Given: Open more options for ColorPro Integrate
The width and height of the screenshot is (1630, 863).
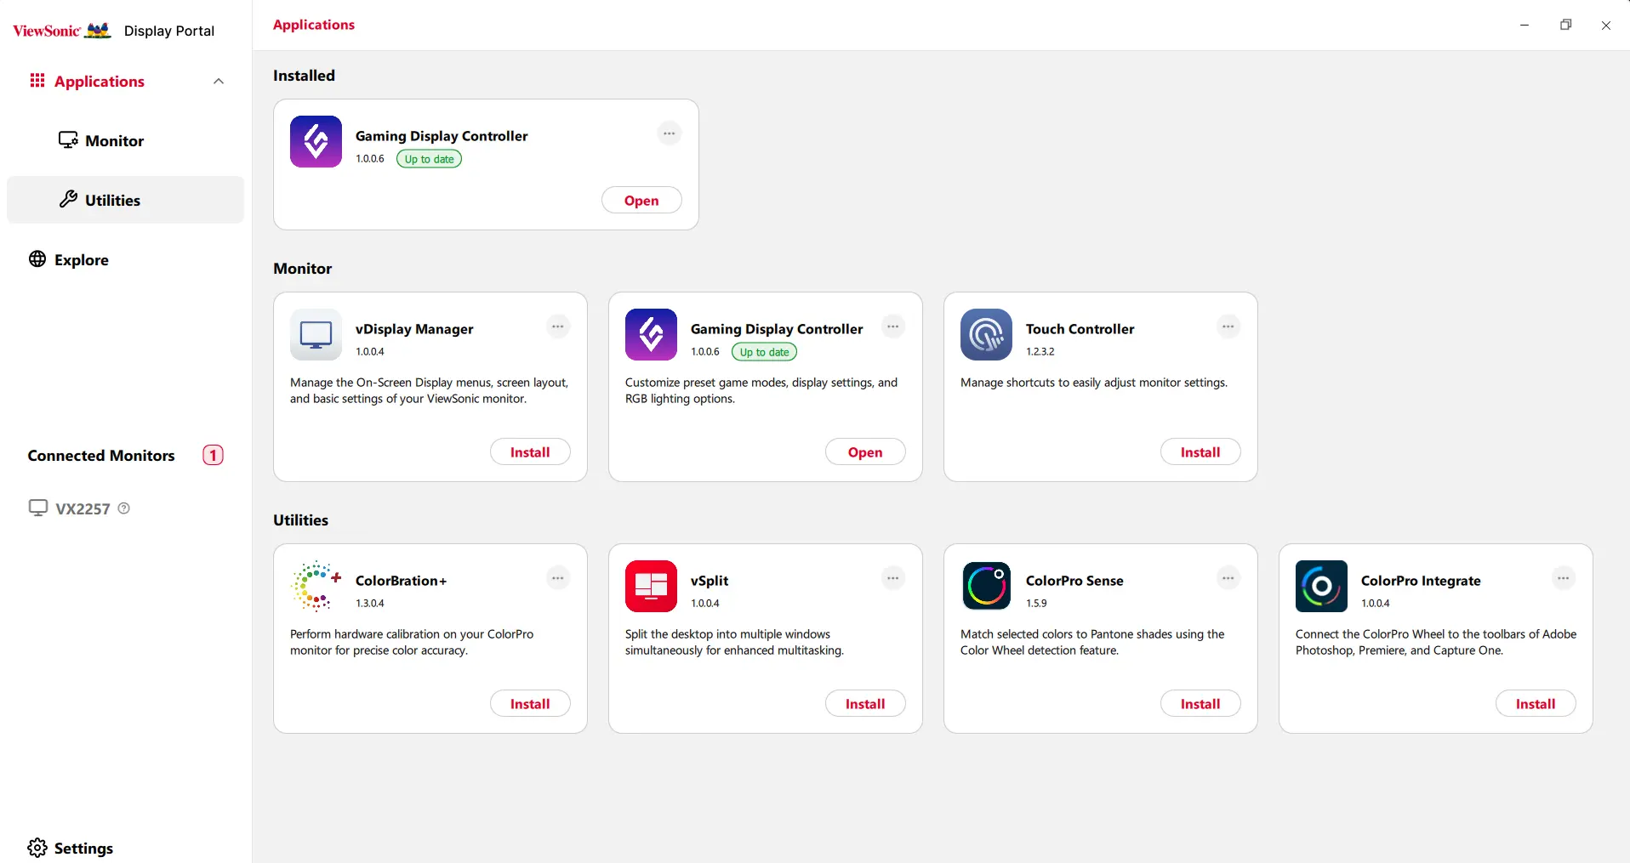Looking at the screenshot, I should 1564,578.
